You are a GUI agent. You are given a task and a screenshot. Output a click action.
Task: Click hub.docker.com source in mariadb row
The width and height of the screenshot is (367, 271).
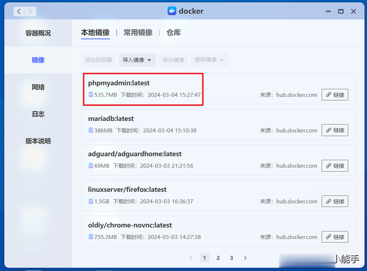point(296,130)
